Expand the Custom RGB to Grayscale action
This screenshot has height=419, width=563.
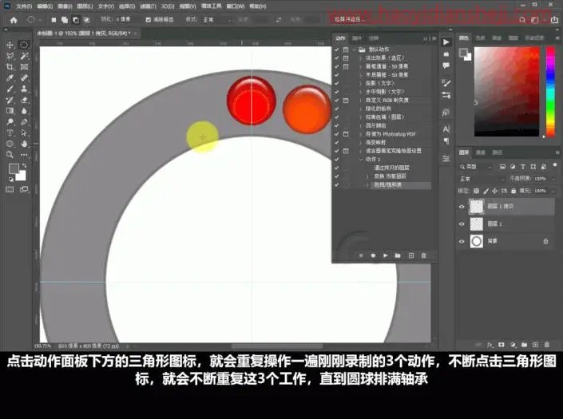361,101
